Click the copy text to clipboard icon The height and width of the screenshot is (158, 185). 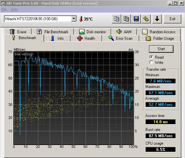point(116,19)
